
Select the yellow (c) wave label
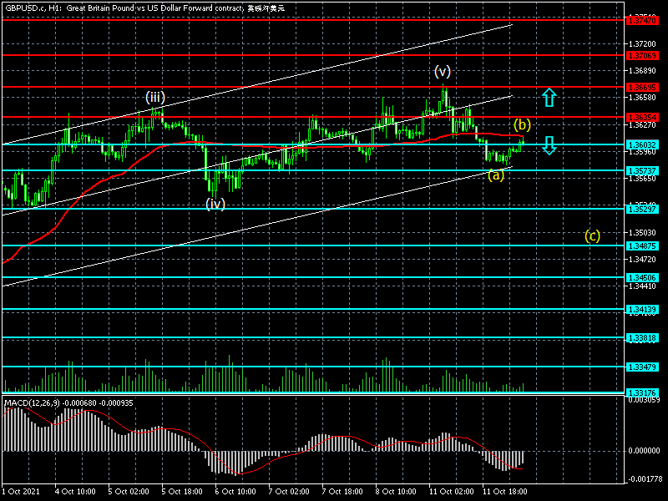[x=592, y=235]
